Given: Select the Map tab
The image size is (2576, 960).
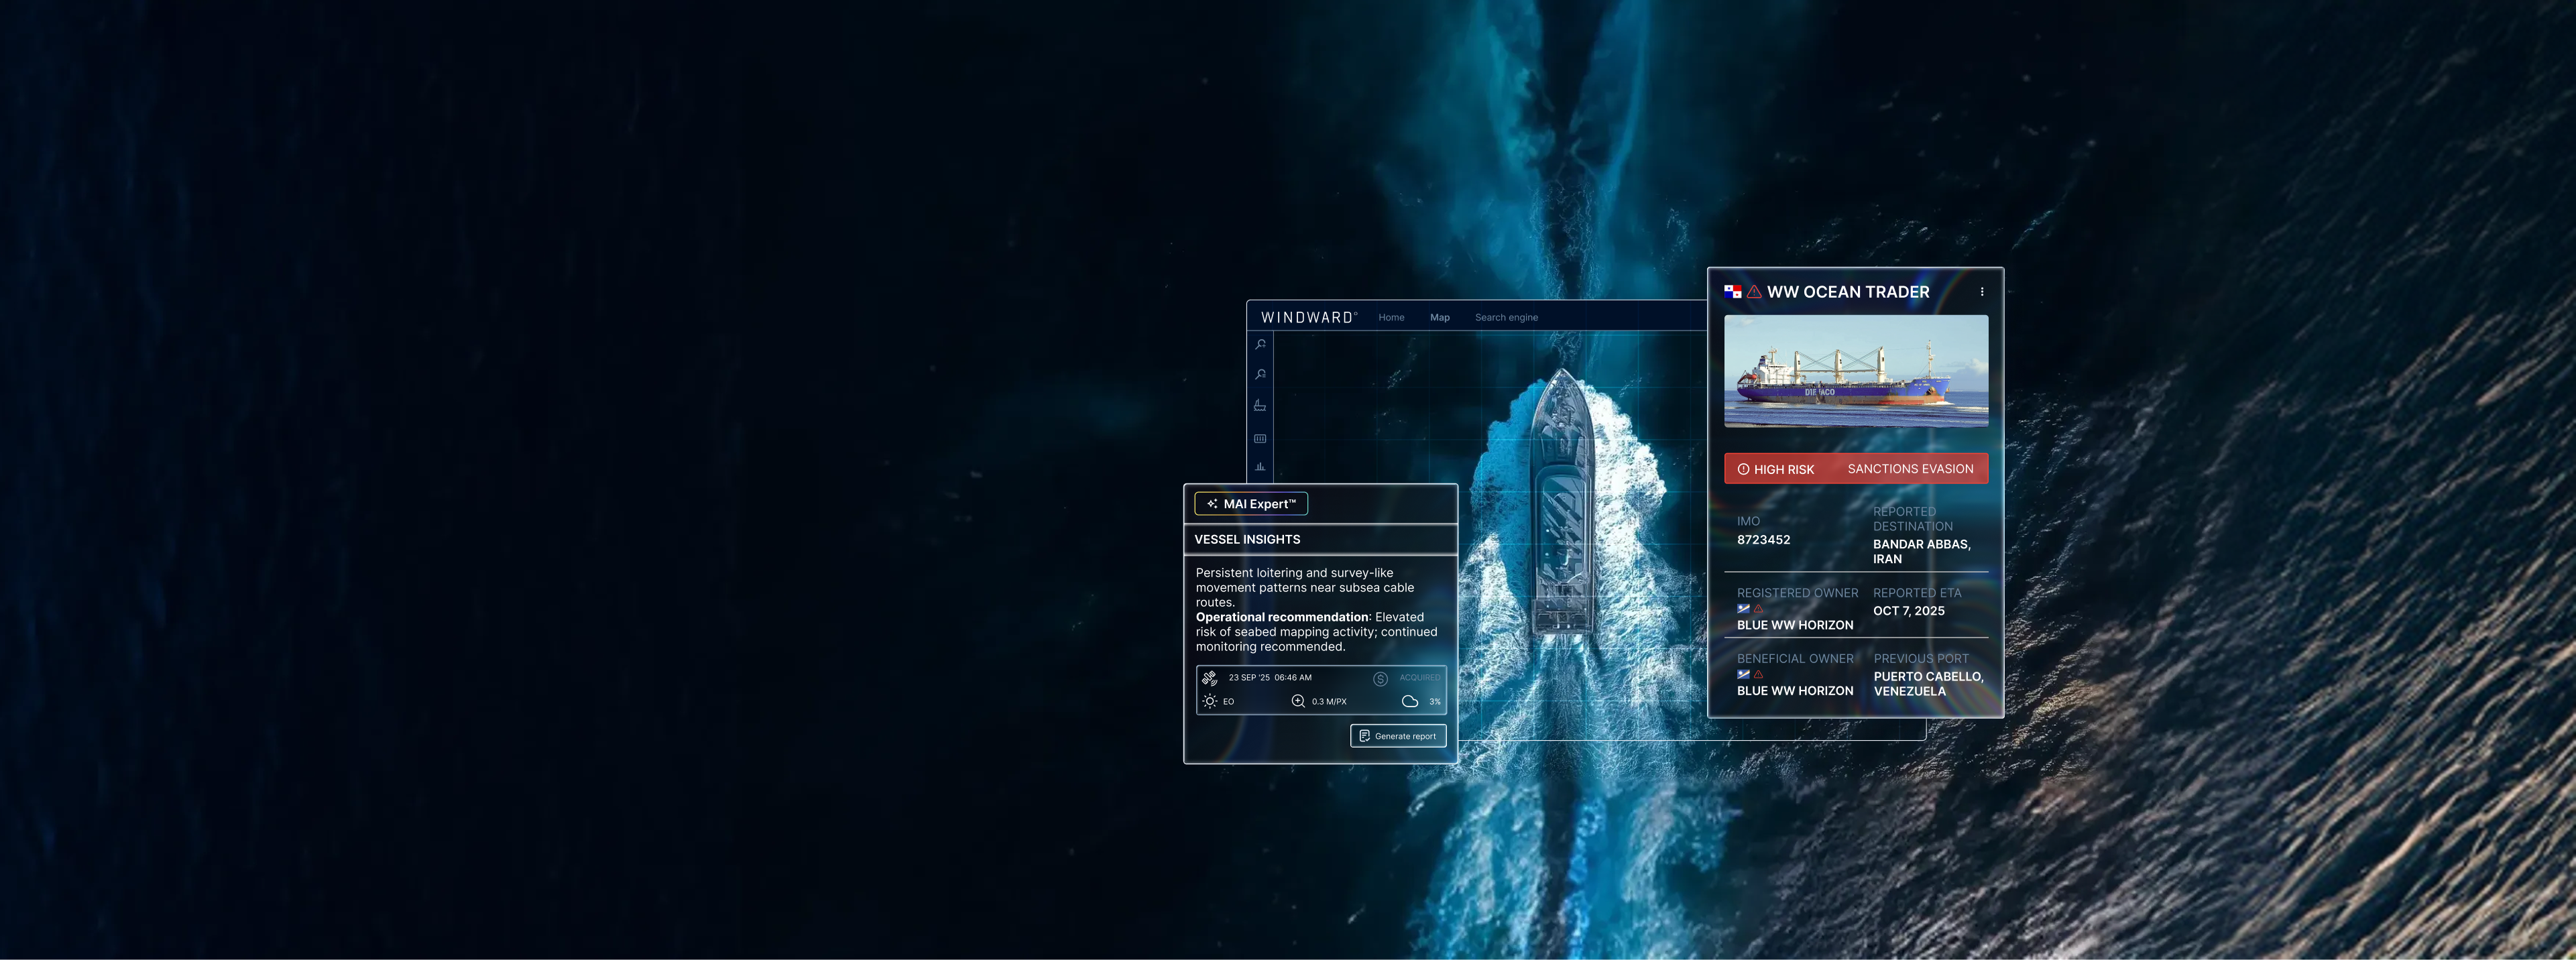Looking at the screenshot, I should click(1439, 317).
